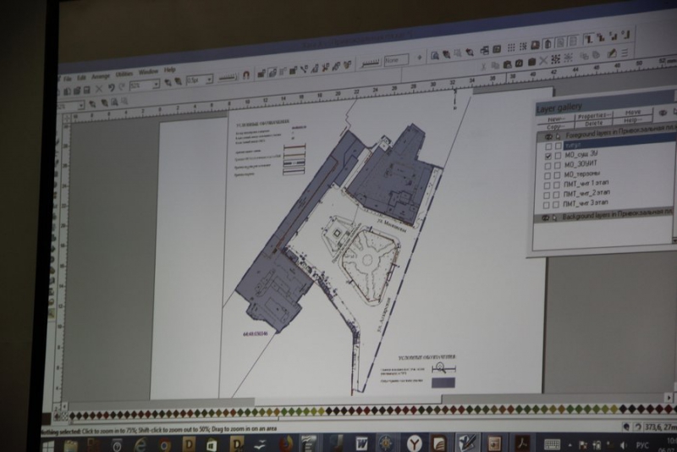Screen dimensions: 677x452
Task: Click the New... button in Layer gallery
Action: coord(554,119)
